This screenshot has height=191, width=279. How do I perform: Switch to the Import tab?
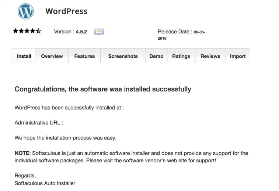(x=238, y=56)
